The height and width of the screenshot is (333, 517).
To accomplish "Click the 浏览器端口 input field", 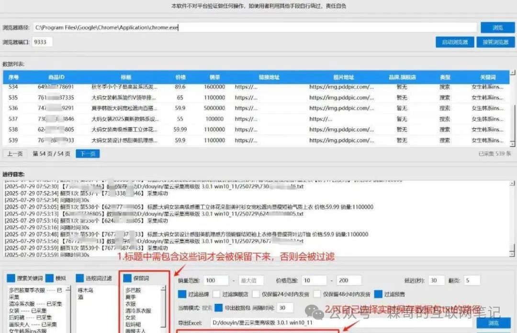I will point(42,42).
